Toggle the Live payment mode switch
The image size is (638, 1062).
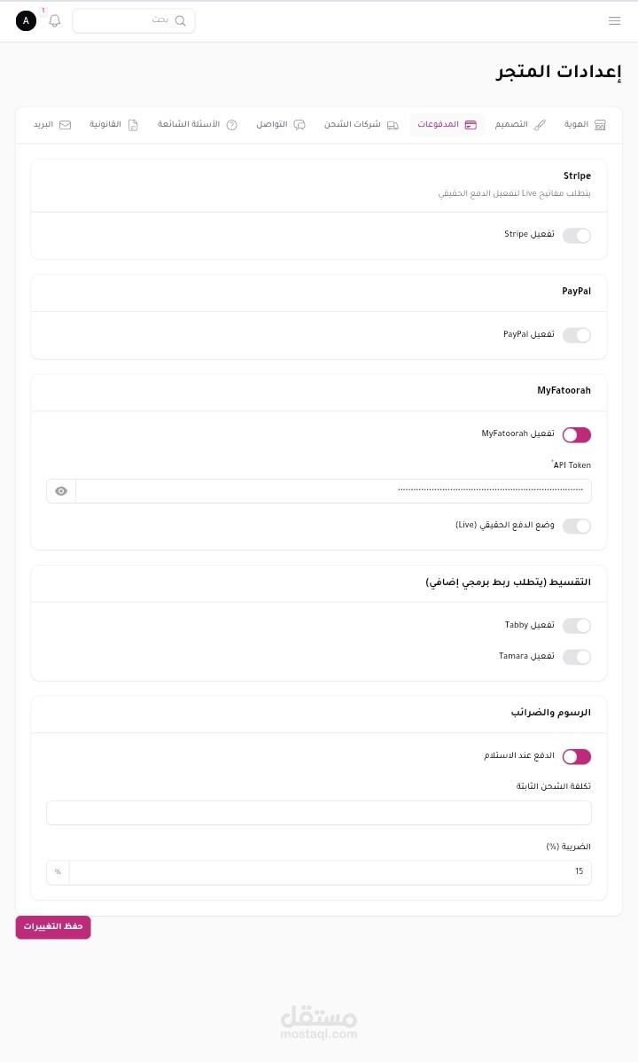pyautogui.click(x=577, y=526)
